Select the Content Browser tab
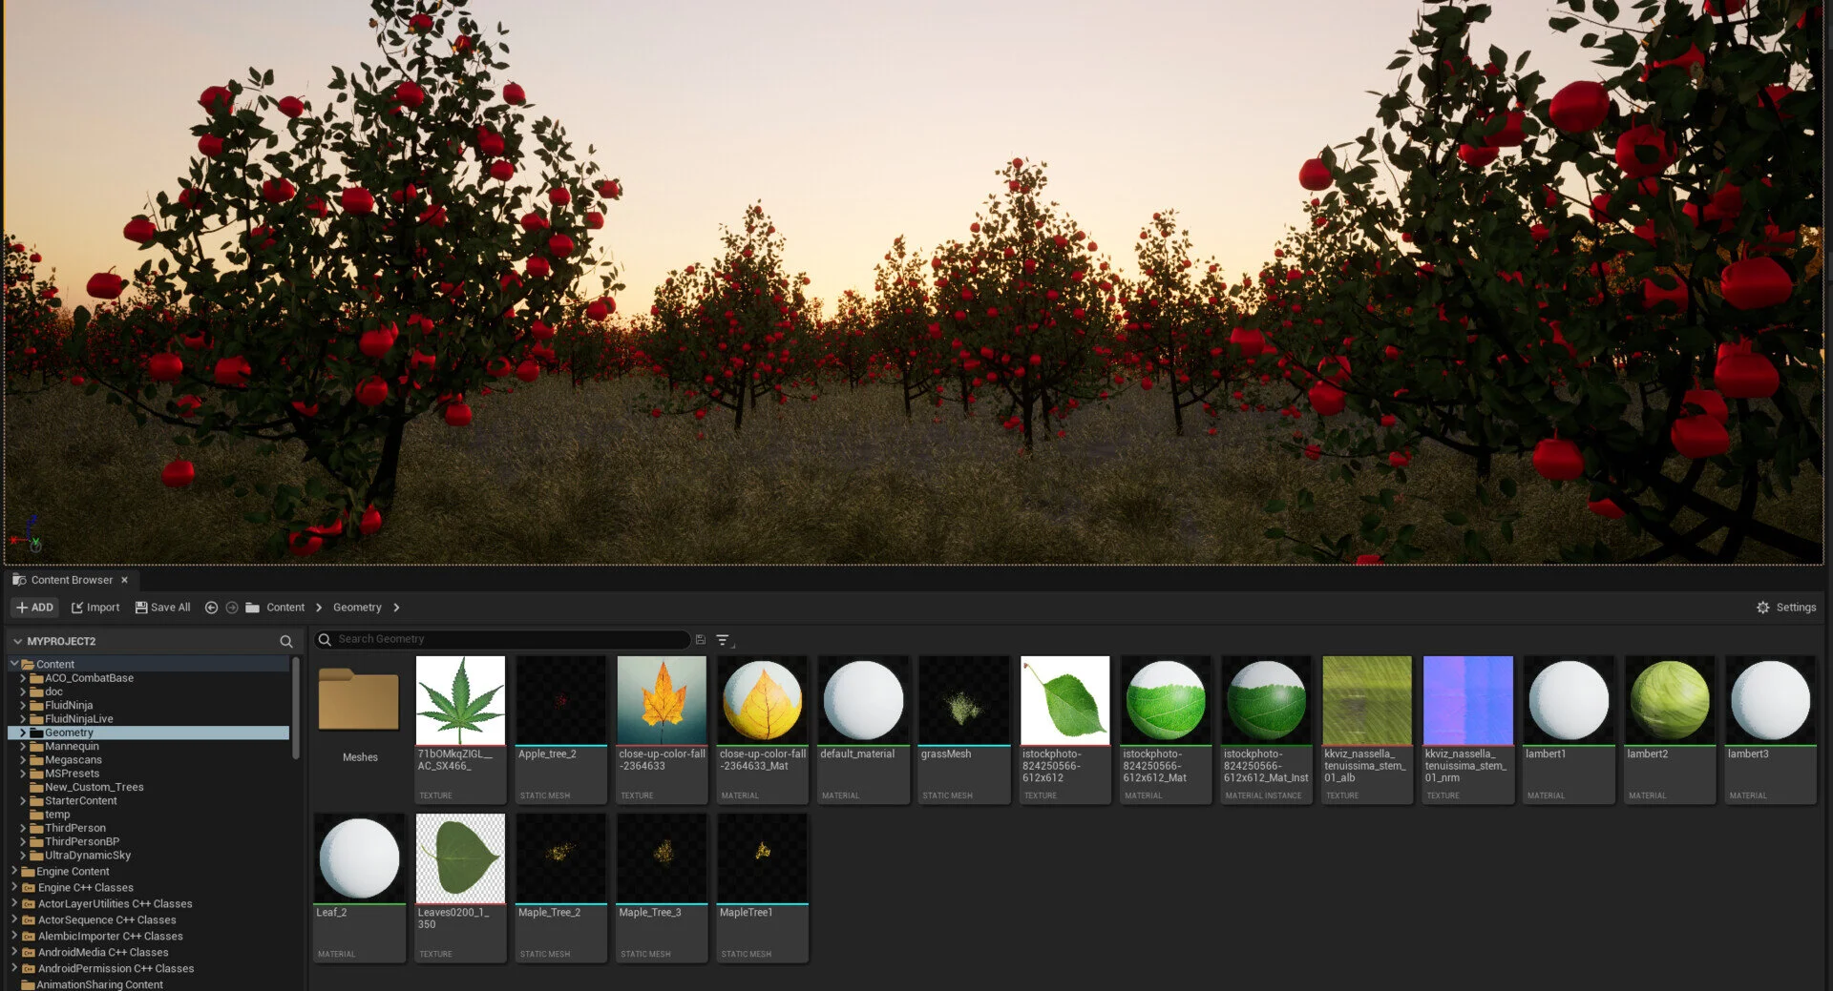Viewport: 1833px width, 991px height. 72,580
